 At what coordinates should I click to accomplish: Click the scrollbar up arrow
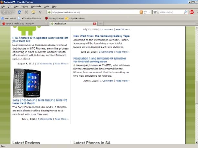click(x=197, y=28)
